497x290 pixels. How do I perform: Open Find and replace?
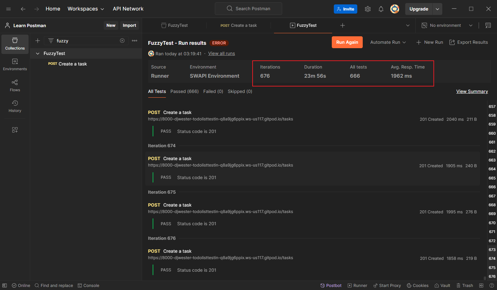point(54,286)
